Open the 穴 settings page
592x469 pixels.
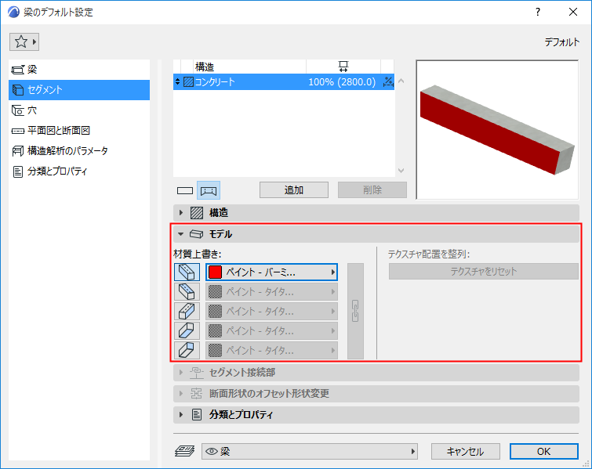(79, 110)
